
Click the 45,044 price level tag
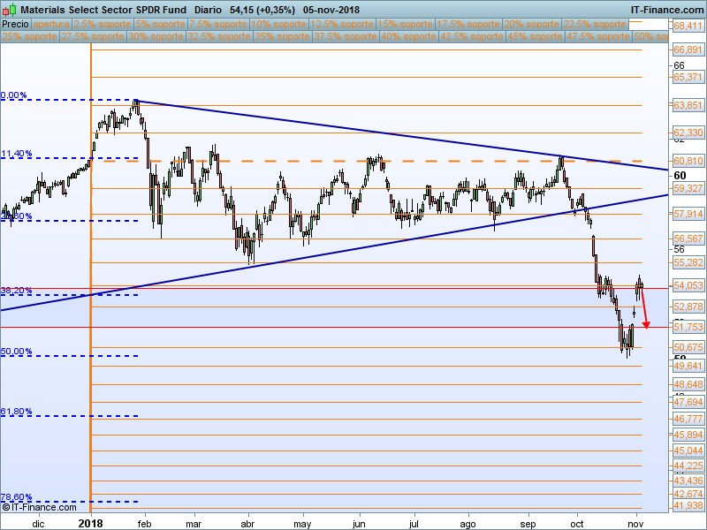pos(688,450)
